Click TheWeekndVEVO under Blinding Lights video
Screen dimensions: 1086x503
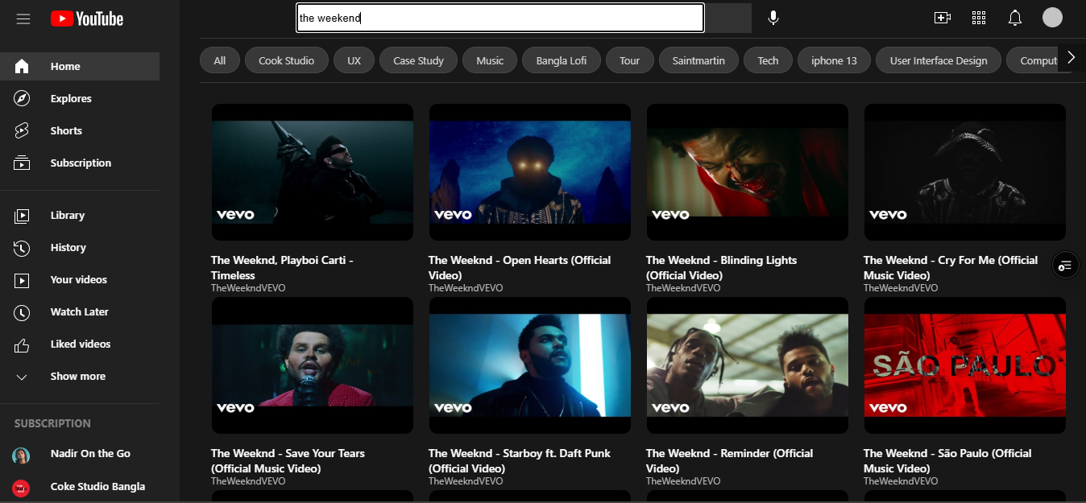pyautogui.click(x=683, y=288)
